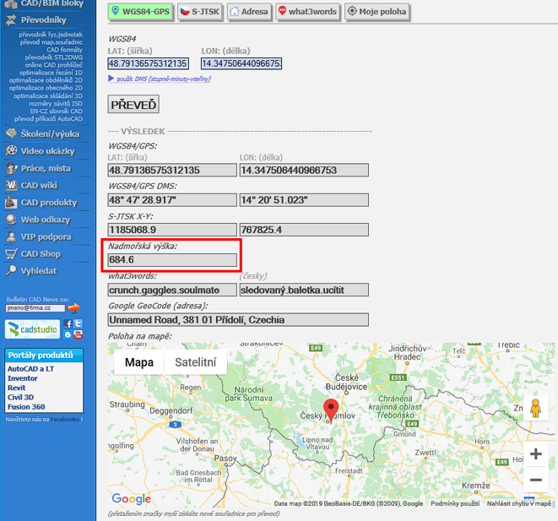Click the S-JTSK Y value 767825.4
This screenshot has width=558, height=521.
pos(304,230)
